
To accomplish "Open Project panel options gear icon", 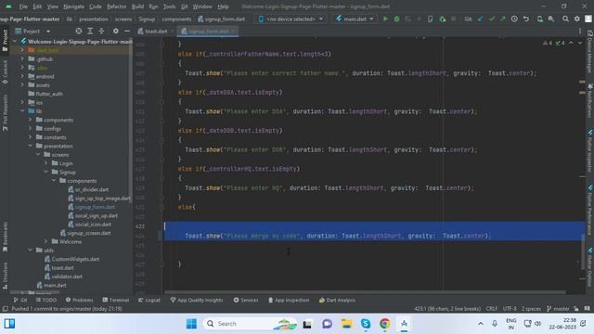I will pyautogui.click(x=115, y=31).
